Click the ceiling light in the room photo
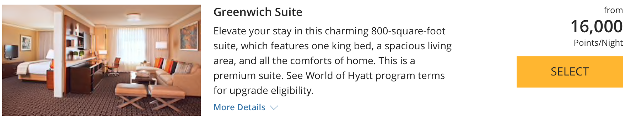The image size is (636, 129). point(134,16)
